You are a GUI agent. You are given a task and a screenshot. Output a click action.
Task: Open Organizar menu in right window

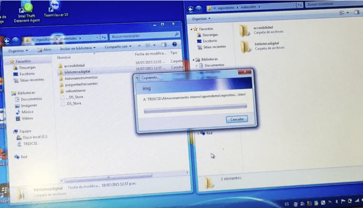(x=201, y=18)
